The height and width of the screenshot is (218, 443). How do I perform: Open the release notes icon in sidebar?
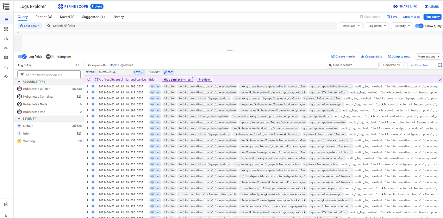tap(6, 204)
